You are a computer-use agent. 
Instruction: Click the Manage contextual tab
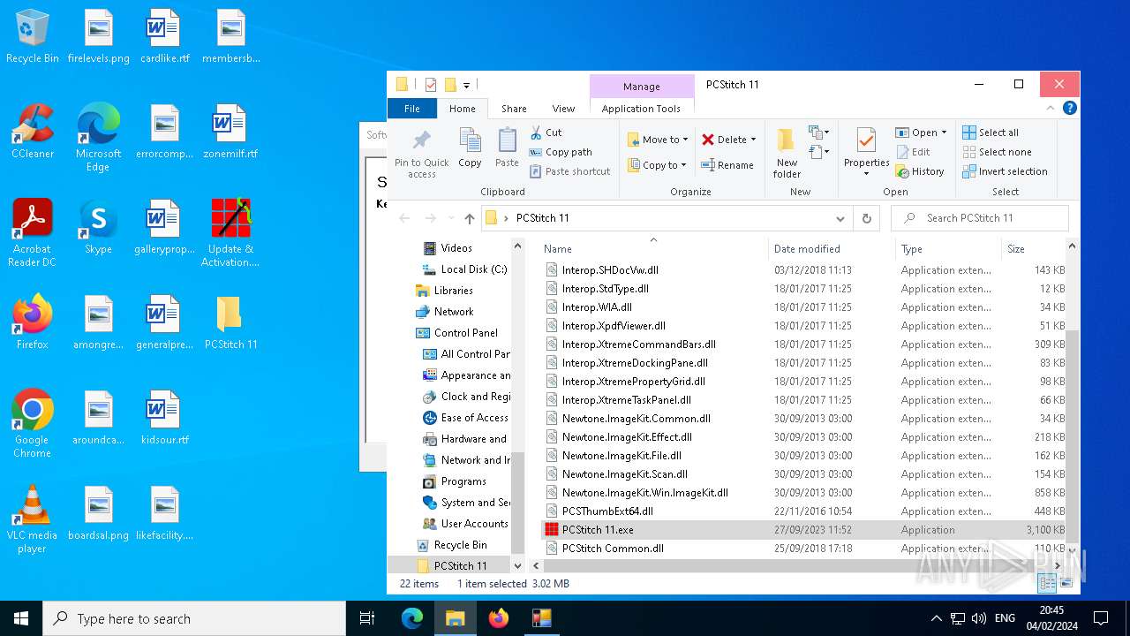click(642, 87)
